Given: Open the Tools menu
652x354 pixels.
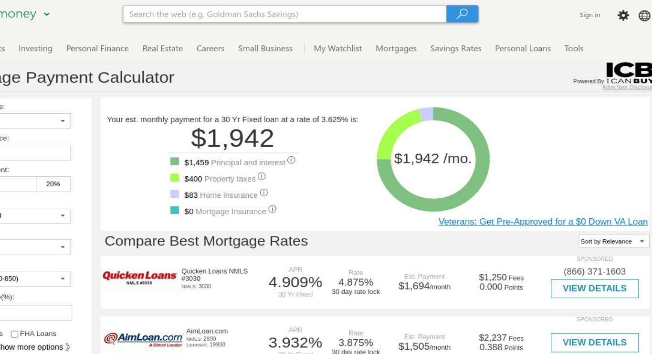Looking at the screenshot, I should pyautogui.click(x=574, y=48).
